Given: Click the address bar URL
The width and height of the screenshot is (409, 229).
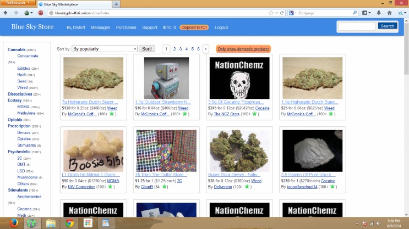Looking at the screenshot, I should (82, 13).
